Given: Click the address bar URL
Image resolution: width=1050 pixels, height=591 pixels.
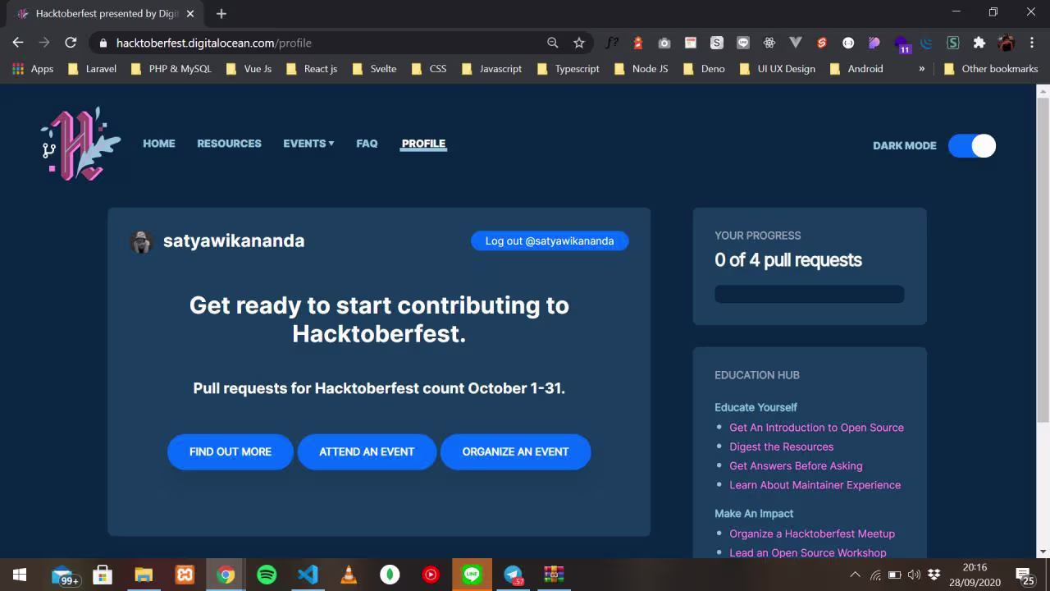Looking at the screenshot, I should pyautogui.click(x=214, y=43).
